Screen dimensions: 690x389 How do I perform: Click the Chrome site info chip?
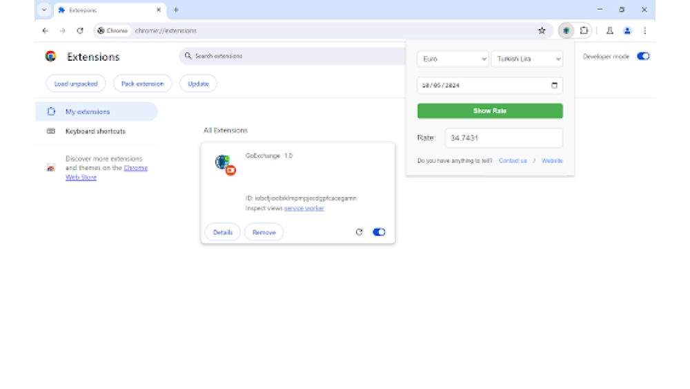pos(113,31)
